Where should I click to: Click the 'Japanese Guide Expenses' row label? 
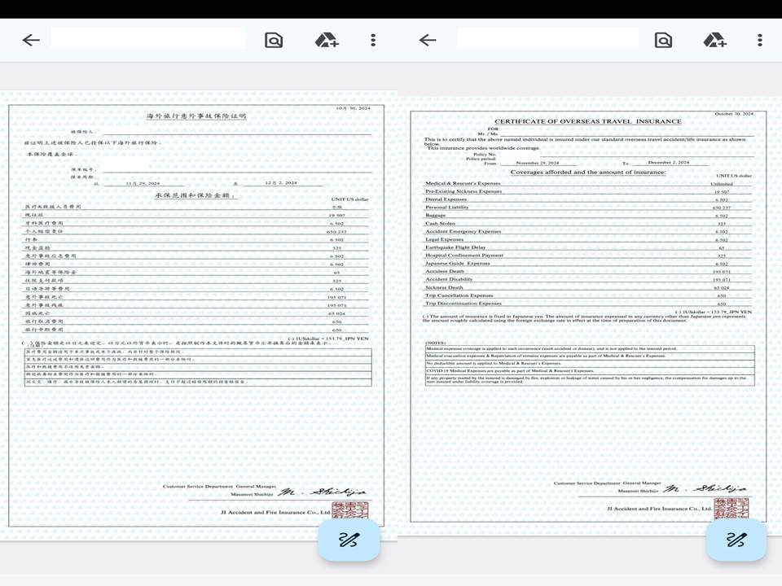pyautogui.click(x=457, y=263)
